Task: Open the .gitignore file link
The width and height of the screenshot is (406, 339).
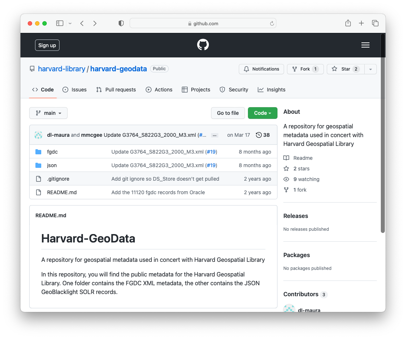Action: 58,179
